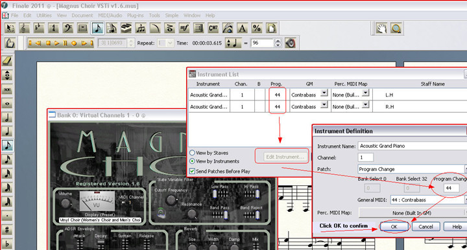The height and width of the screenshot is (250, 467).
Task: Open the Edit menu
Action: [x=27, y=16]
